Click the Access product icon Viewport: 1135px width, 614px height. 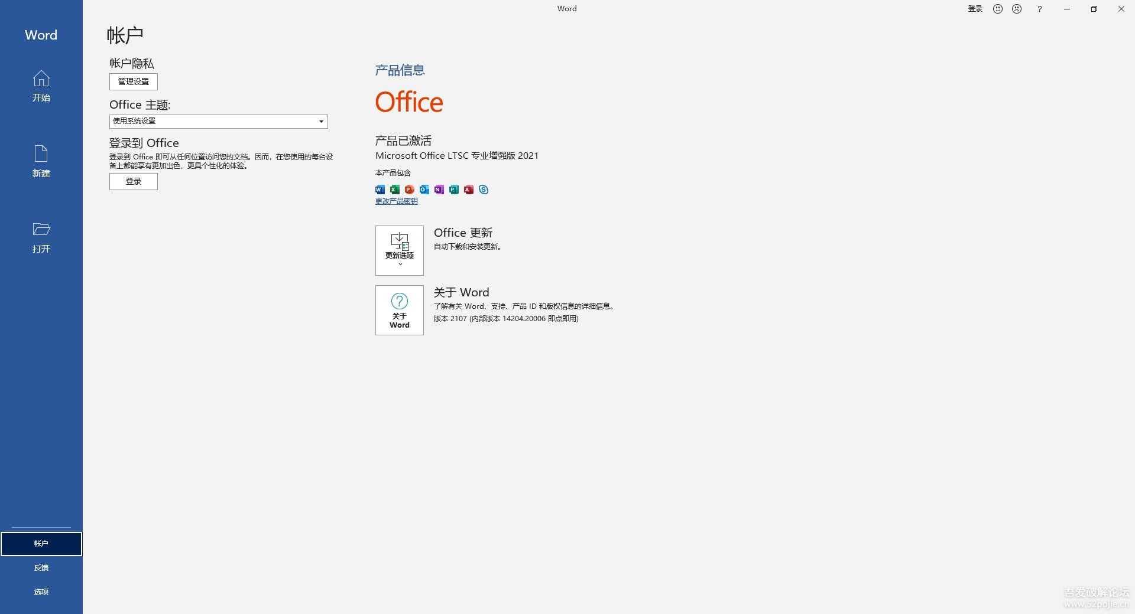click(x=469, y=190)
